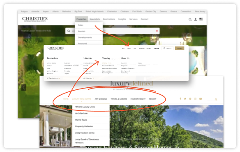The width and height of the screenshot is (240, 152).
Task: Open the user account icon
Action: pyautogui.click(x=196, y=19)
